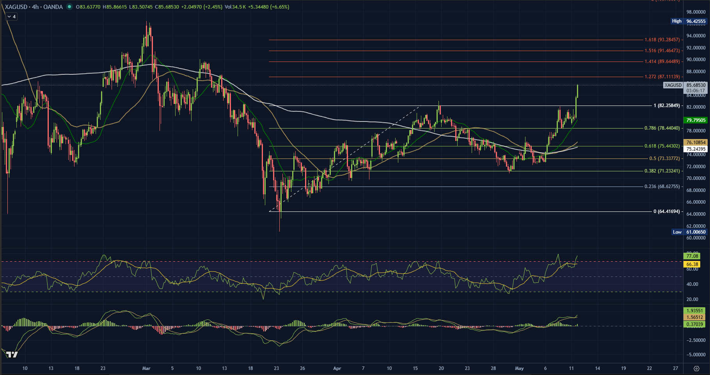Select Fib label 1.618 (93.28457)
Viewport: 710px width, 375px height.
[x=662, y=40]
